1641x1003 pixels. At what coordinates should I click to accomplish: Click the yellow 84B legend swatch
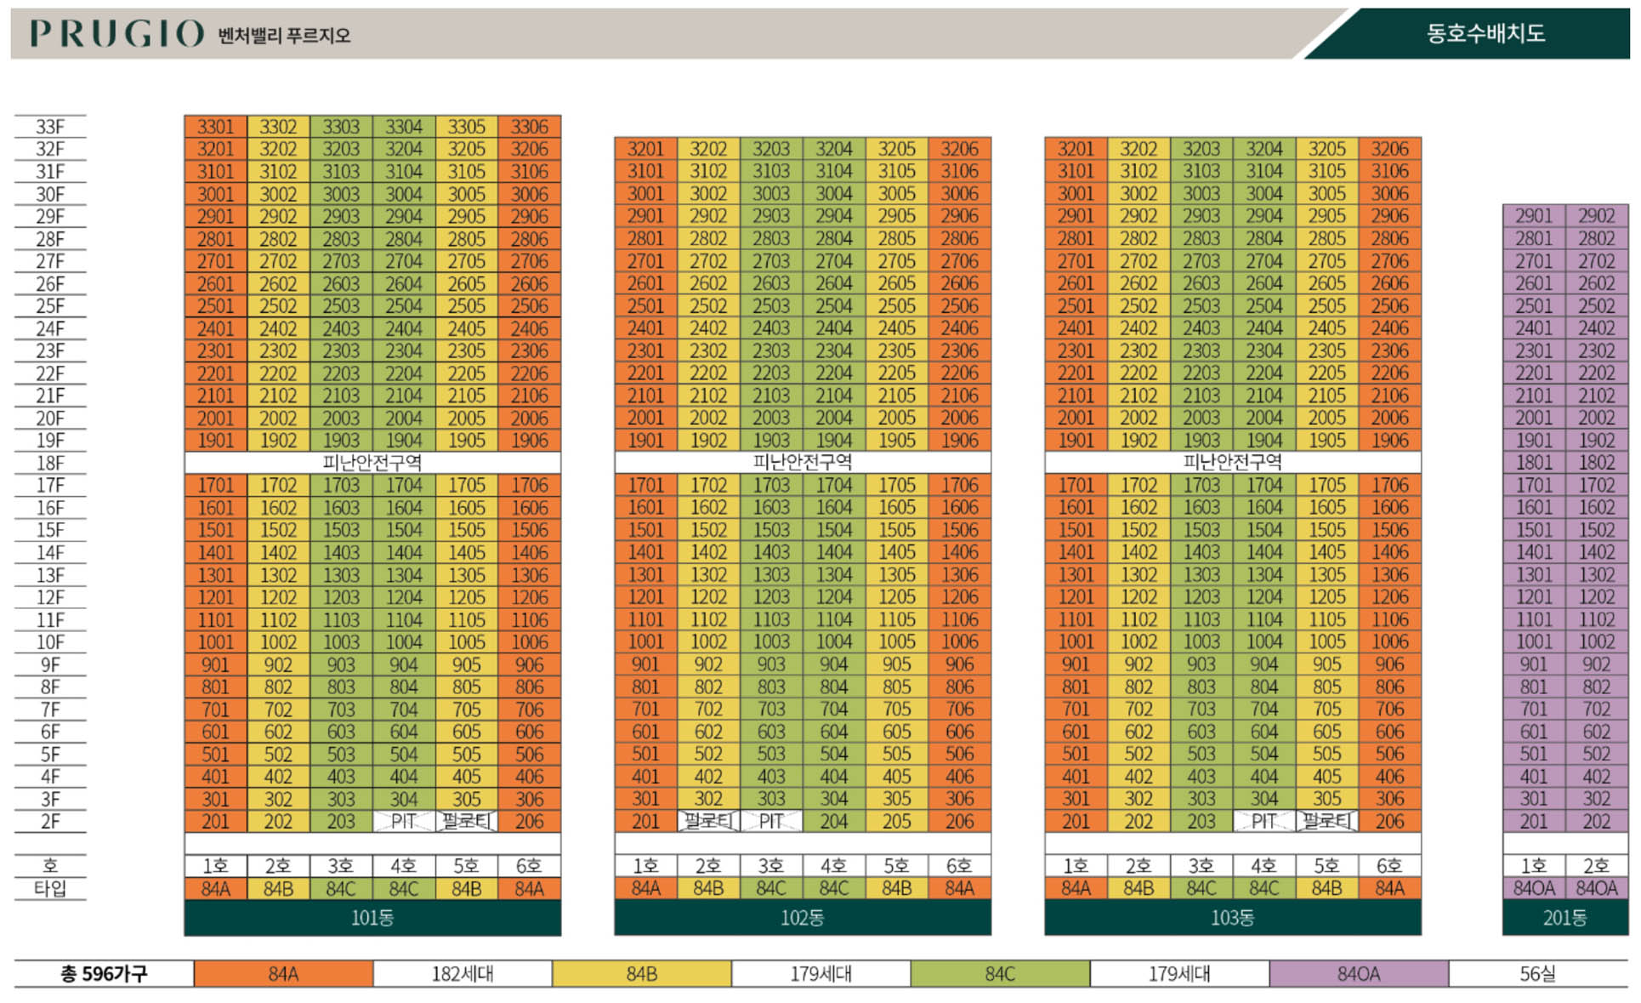pyautogui.click(x=641, y=974)
